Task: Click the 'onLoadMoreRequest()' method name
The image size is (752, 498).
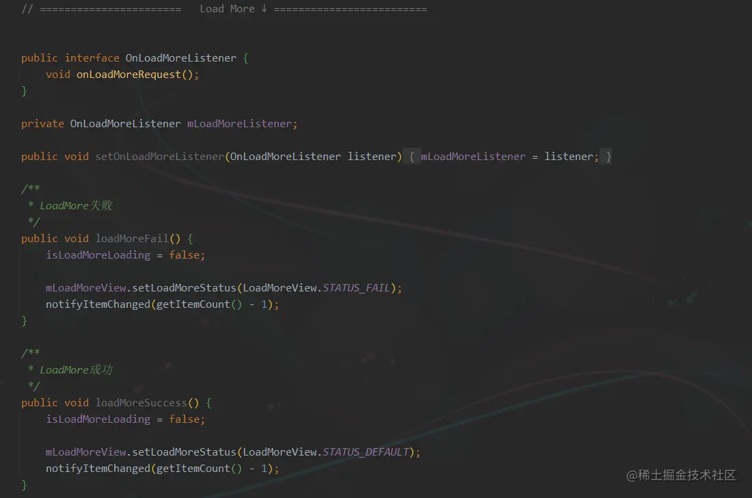Action: (x=135, y=75)
